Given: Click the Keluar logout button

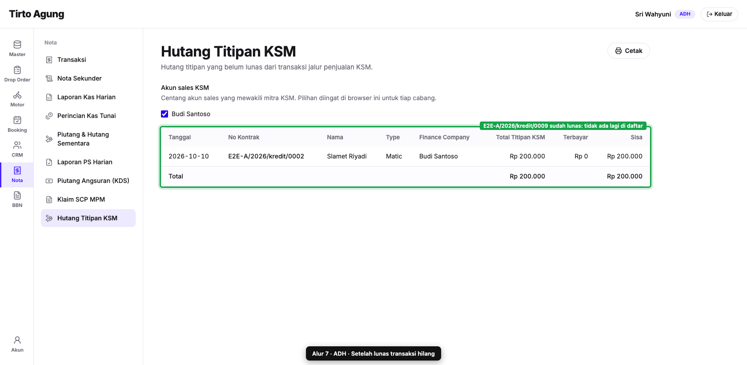Looking at the screenshot, I should click(x=719, y=14).
